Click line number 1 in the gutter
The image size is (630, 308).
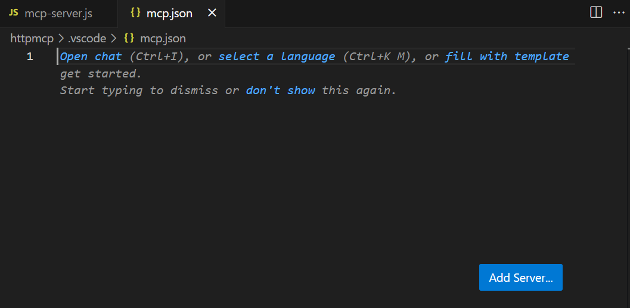(30, 57)
